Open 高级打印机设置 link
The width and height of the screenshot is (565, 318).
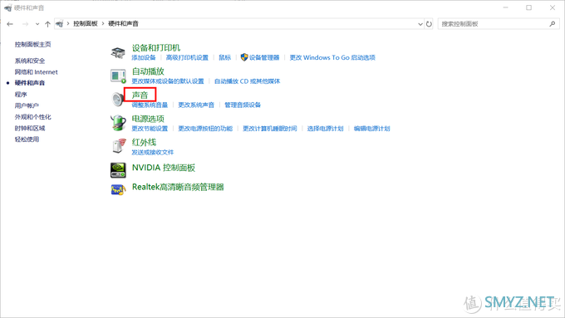pyautogui.click(x=187, y=57)
